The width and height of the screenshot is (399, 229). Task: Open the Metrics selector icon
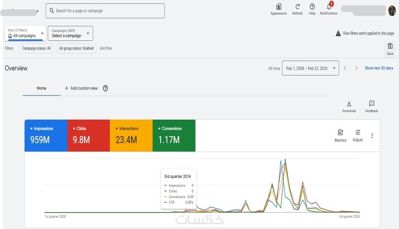(x=340, y=132)
